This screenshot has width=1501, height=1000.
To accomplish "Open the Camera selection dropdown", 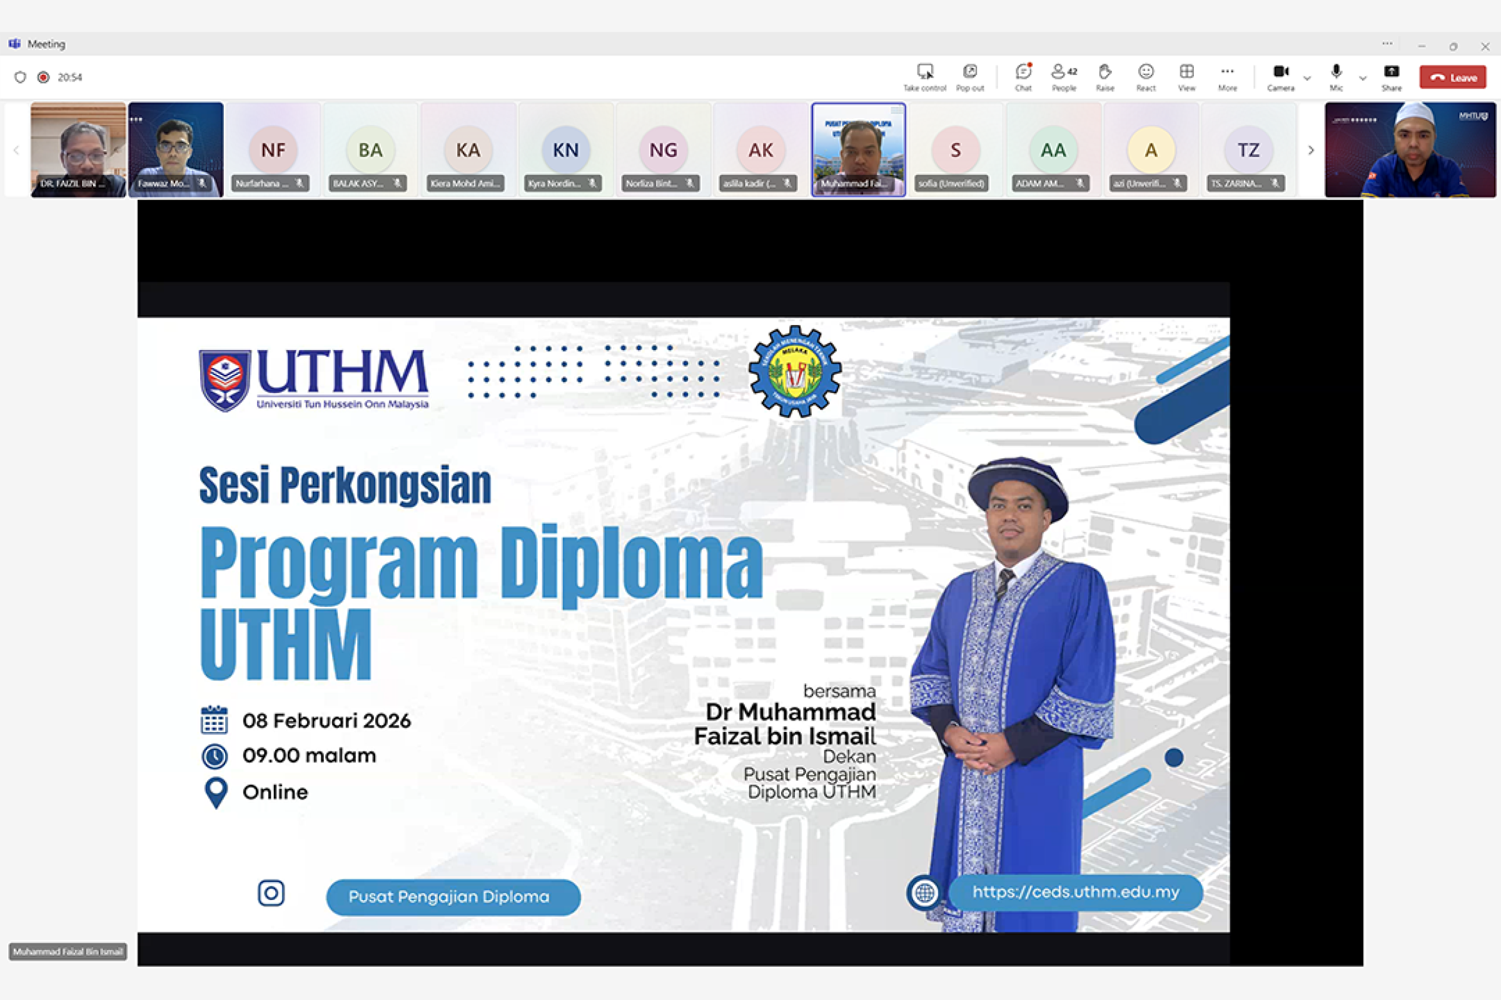I will [1307, 77].
